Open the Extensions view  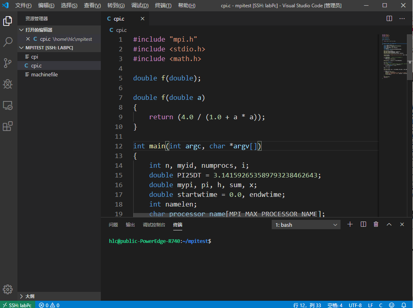click(x=7, y=126)
